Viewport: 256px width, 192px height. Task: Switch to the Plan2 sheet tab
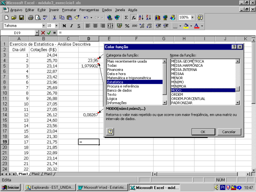tap(36, 174)
